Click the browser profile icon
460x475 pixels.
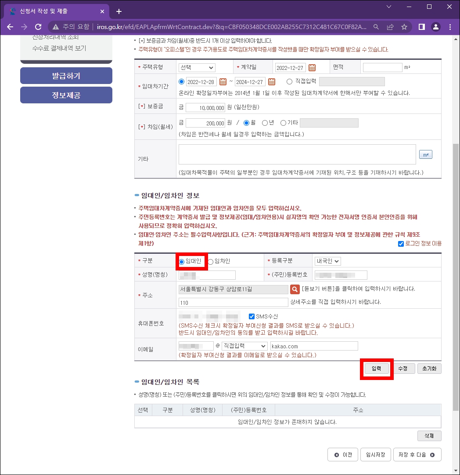[x=435, y=26]
